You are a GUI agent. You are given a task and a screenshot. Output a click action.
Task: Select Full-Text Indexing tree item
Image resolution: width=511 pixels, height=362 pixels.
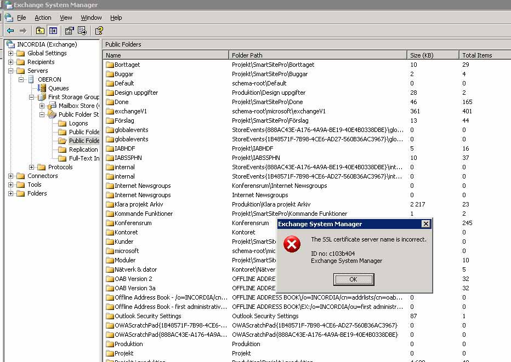click(84, 158)
